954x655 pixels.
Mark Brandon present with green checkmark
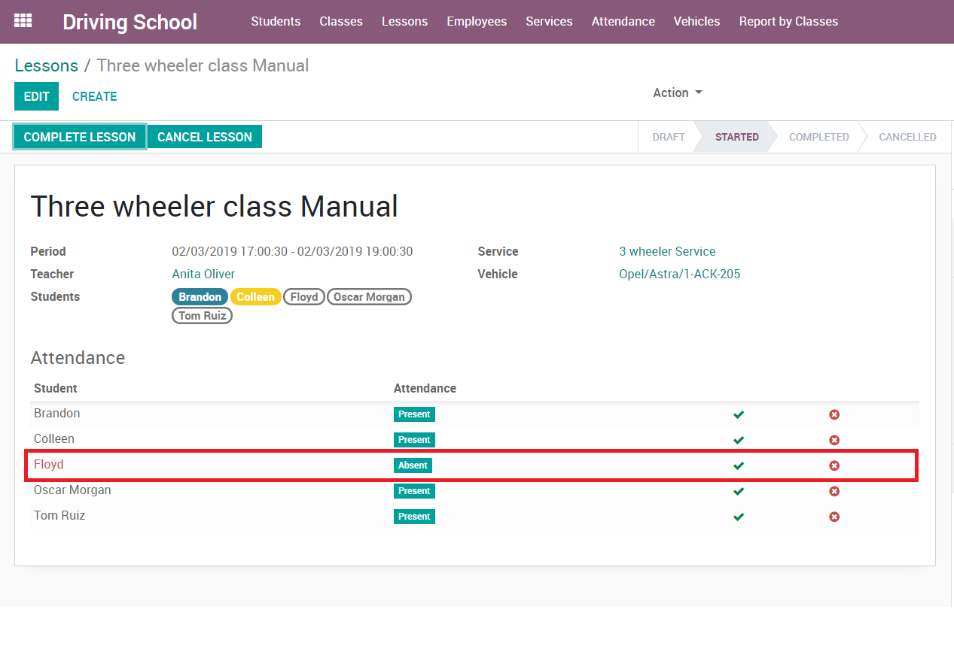tap(739, 414)
